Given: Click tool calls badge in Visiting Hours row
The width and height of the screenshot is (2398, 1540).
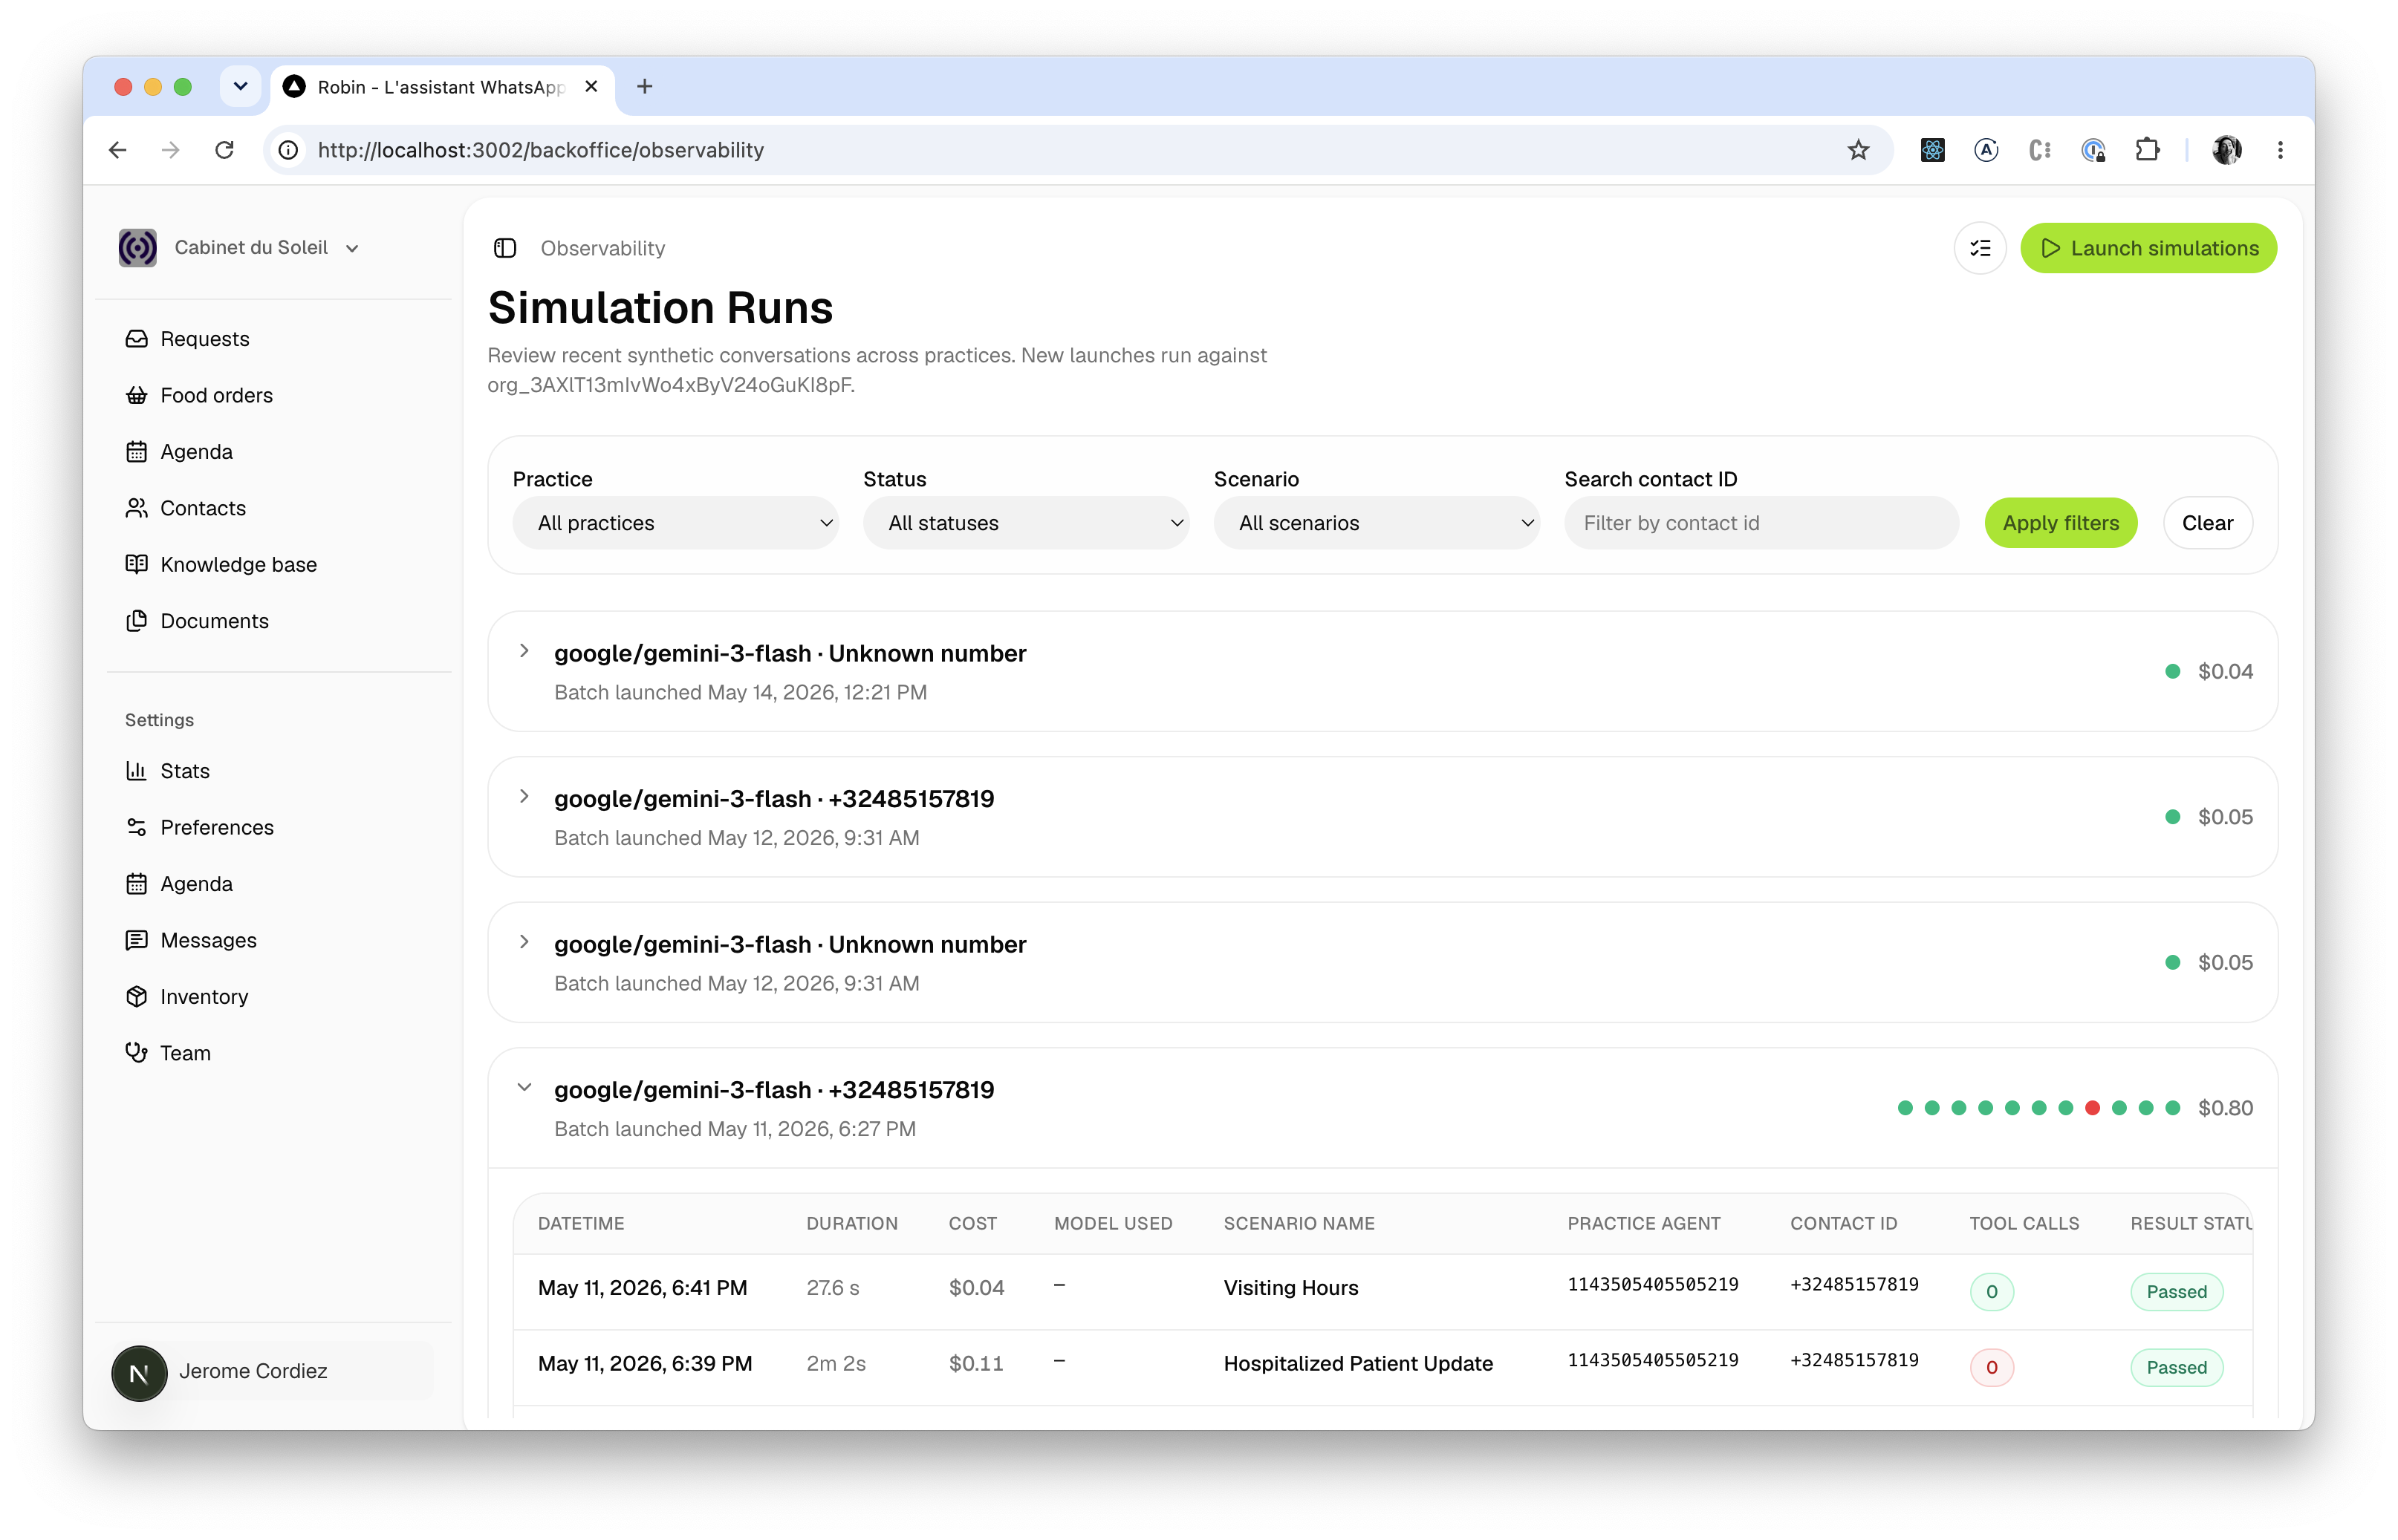Looking at the screenshot, I should click(x=1991, y=1291).
